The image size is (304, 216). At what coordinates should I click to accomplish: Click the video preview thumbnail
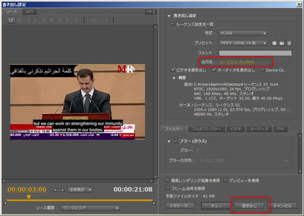[x=78, y=102]
